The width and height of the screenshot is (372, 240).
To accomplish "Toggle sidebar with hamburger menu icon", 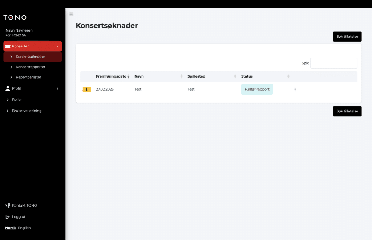I will tap(72, 14).
